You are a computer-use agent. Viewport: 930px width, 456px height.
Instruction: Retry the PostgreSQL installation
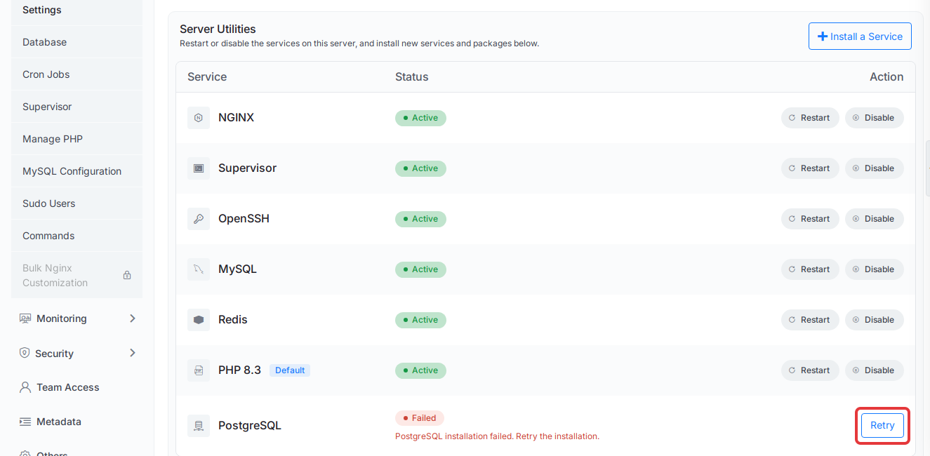882,425
